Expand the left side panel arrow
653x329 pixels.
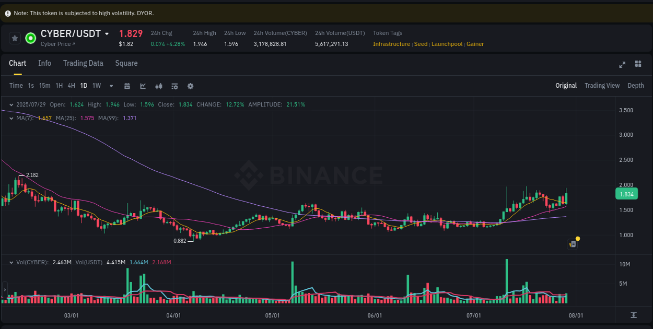pos(4,290)
